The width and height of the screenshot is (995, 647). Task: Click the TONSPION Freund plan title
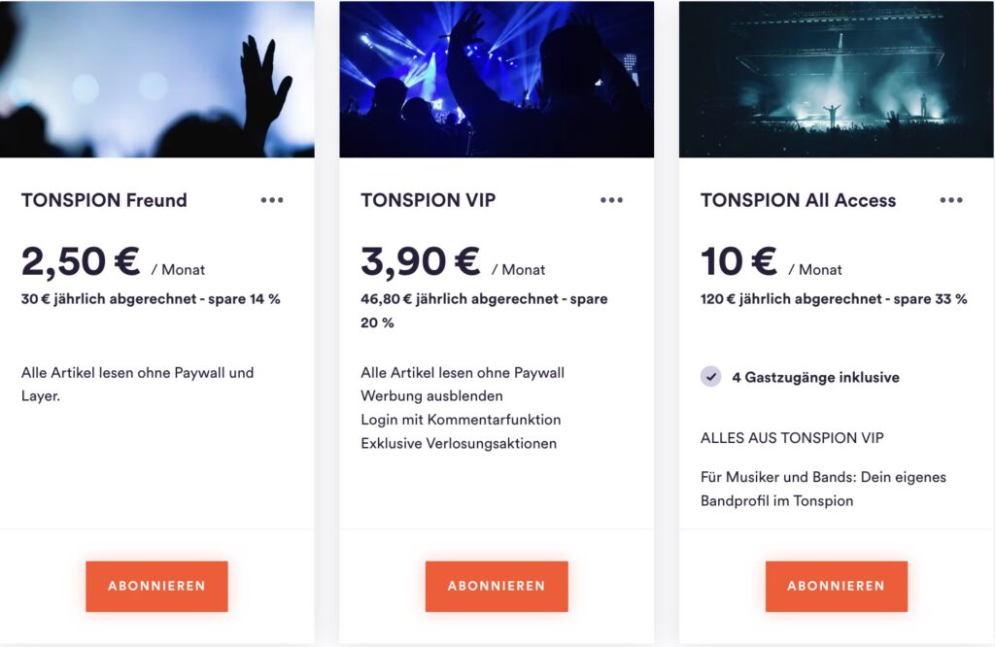pos(104,200)
